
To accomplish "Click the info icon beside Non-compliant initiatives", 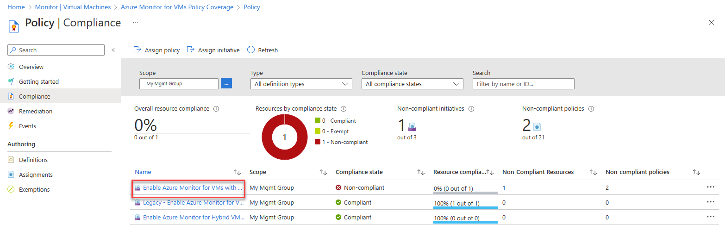I will point(471,109).
